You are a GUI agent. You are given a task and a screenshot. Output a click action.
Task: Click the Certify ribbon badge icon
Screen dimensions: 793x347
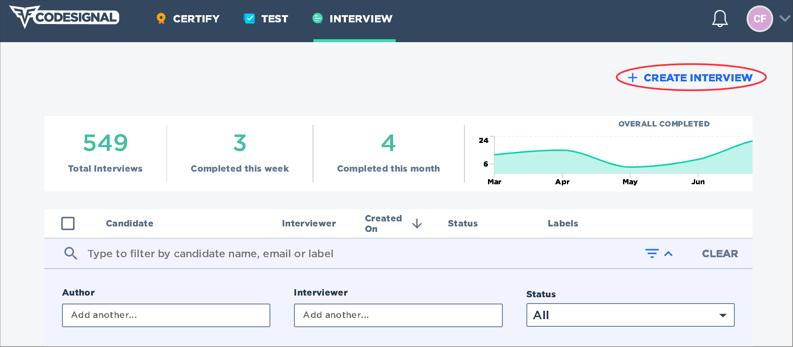point(161,19)
